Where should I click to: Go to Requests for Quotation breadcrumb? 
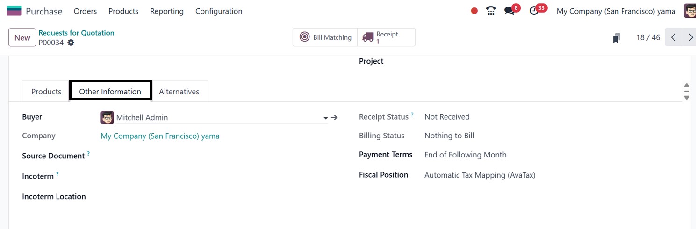(76, 33)
